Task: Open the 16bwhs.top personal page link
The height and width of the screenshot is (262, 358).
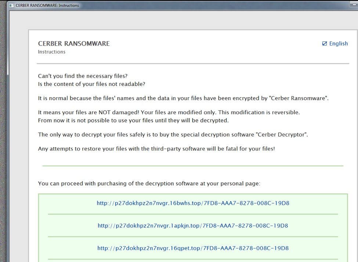Action: point(193,203)
